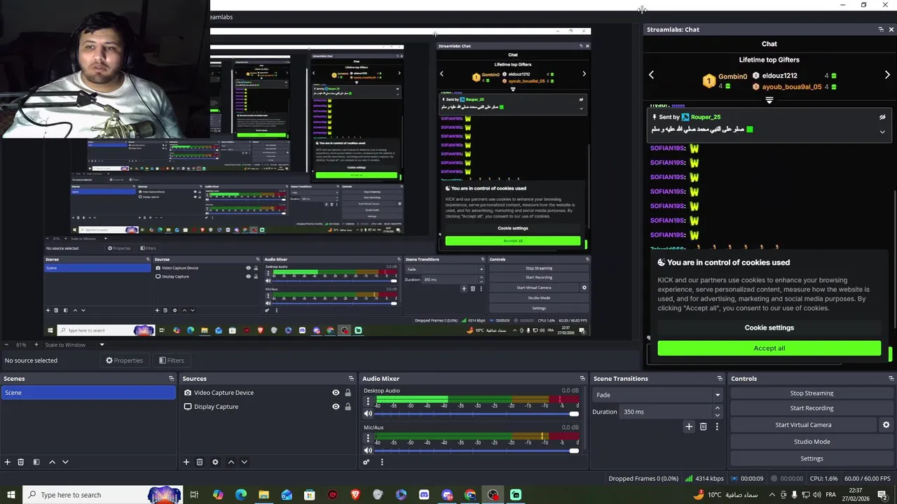Viewport: 897px width, 504px height.
Task: Open Discord from the taskbar
Action: (x=424, y=495)
